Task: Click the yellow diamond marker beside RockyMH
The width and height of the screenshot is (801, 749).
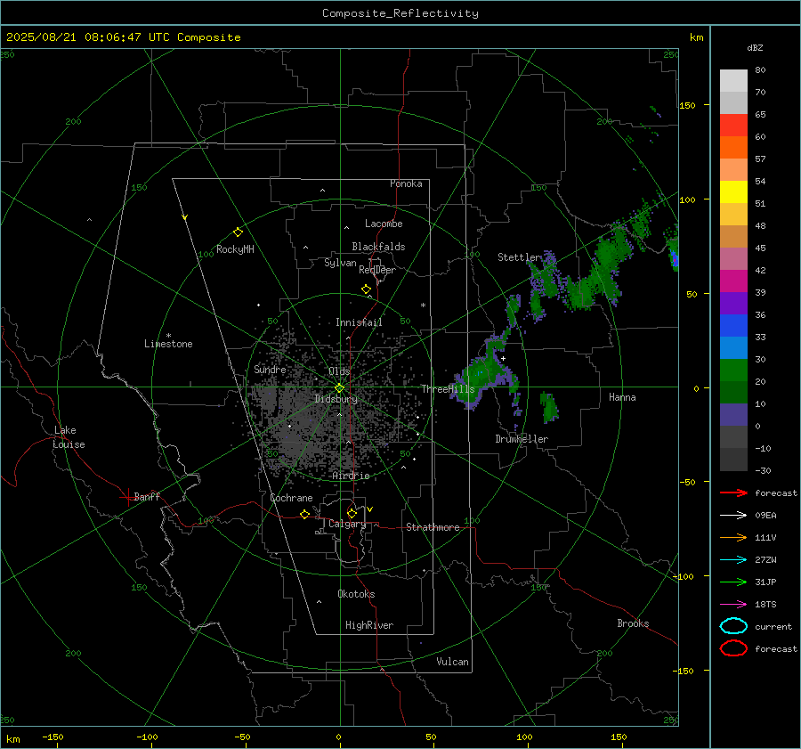Action: point(238,232)
